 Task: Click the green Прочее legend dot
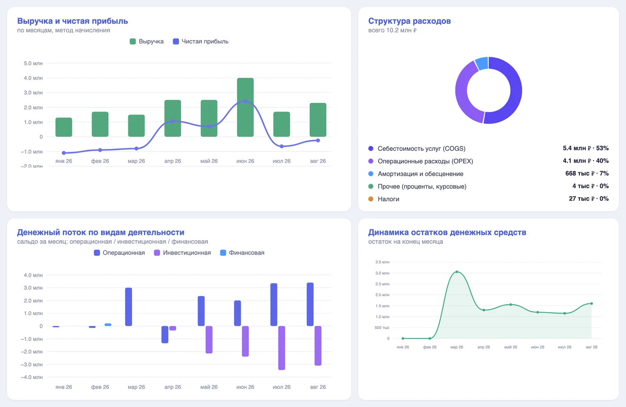click(371, 187)
